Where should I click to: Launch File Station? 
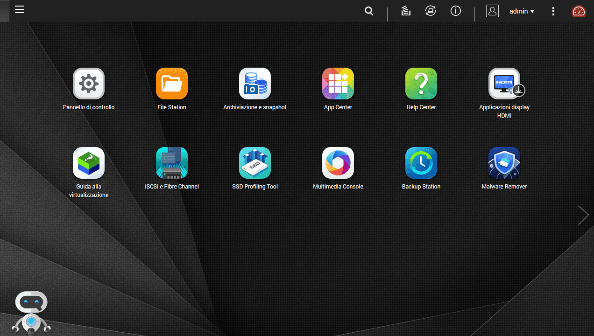click(x=172, y=84)
